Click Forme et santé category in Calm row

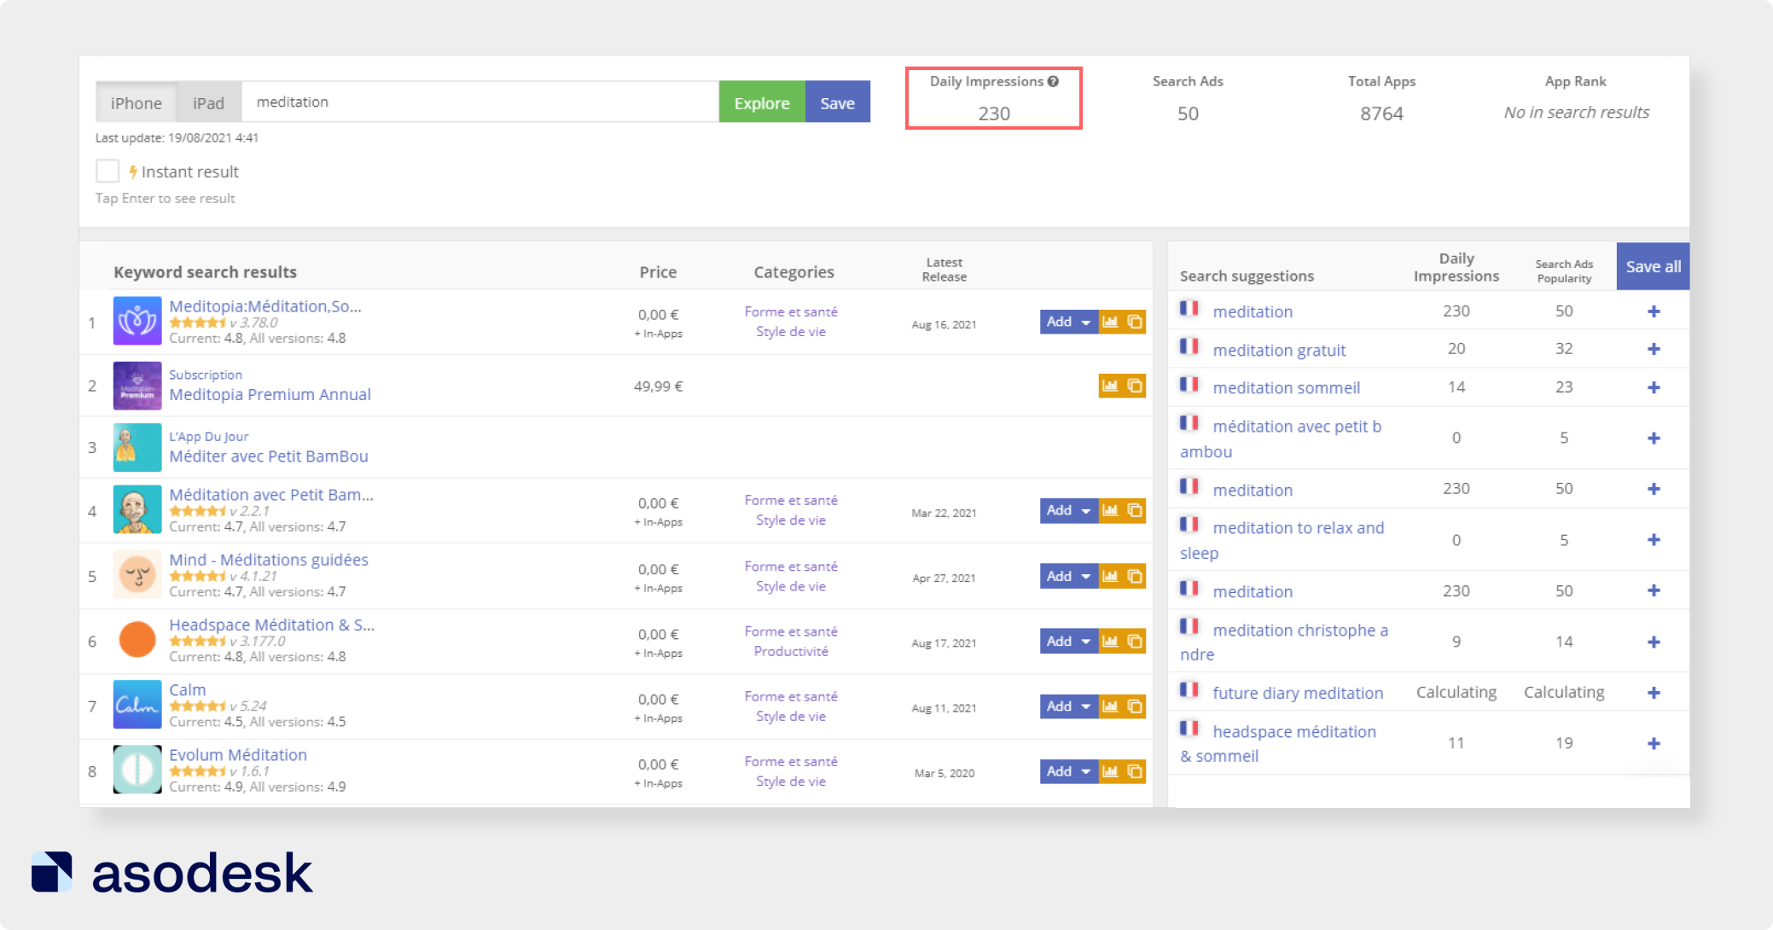pyautogui.click(x=791, y=696)
